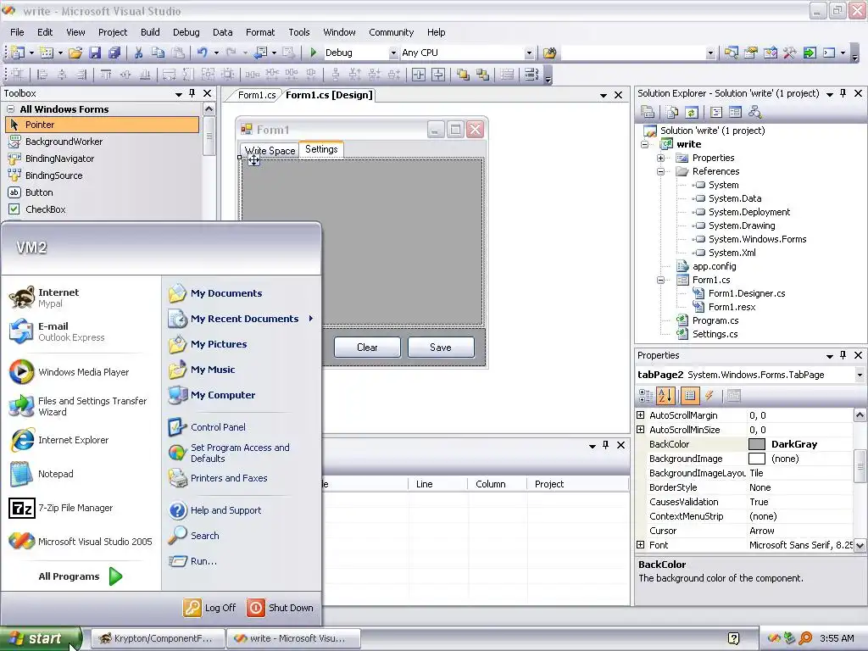Open the Object Browser toolbar icon

coord(770,53)
